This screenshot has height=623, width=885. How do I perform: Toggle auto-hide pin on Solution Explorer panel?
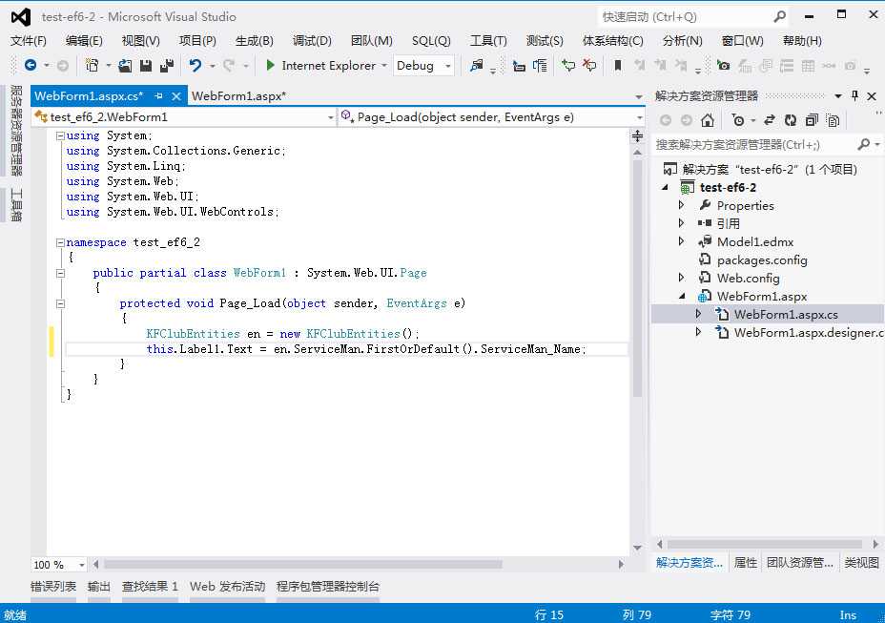[855, 95]
